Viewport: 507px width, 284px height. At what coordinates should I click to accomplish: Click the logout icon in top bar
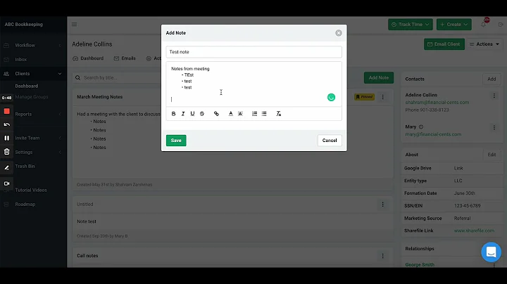coord(501,25)
